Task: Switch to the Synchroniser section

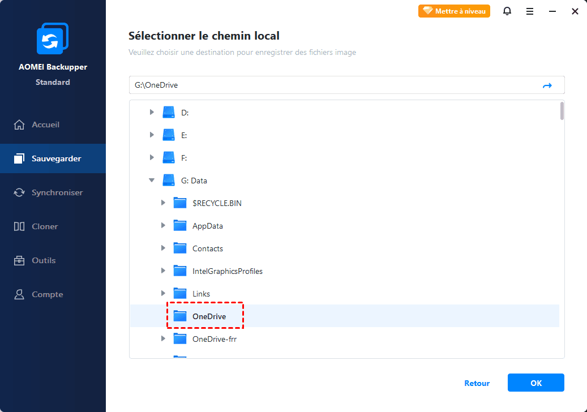Action: [x=57, y=192]
